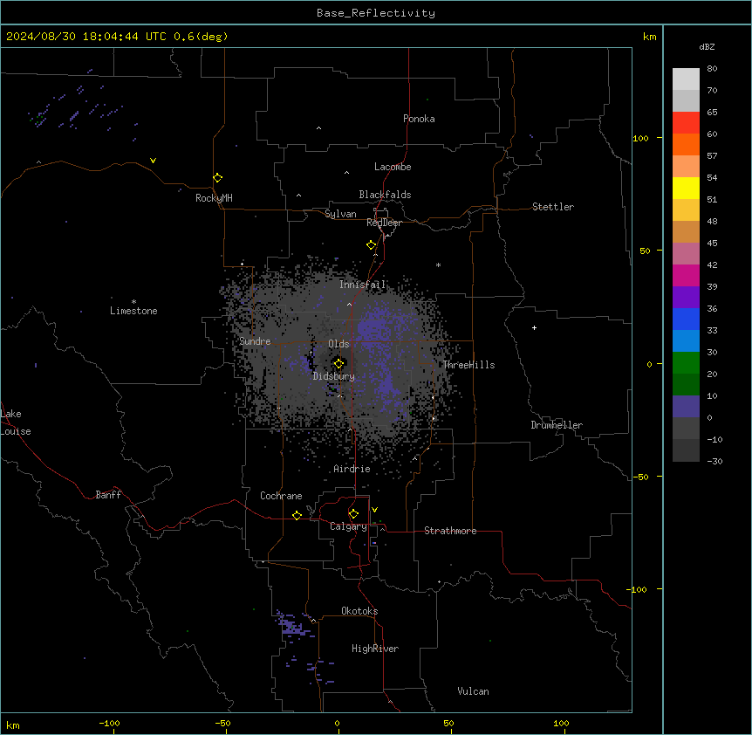Click the white plus marker west of Drumheller
This screenshot has width=752, height=735.
pyautogui.click(x=534, y=327)
